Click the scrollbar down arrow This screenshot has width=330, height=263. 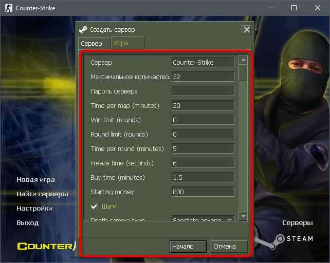[x=243, y=216]
